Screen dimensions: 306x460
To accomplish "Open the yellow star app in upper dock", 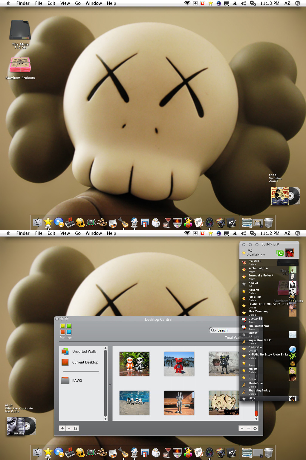I will click(x=48, y=222).
